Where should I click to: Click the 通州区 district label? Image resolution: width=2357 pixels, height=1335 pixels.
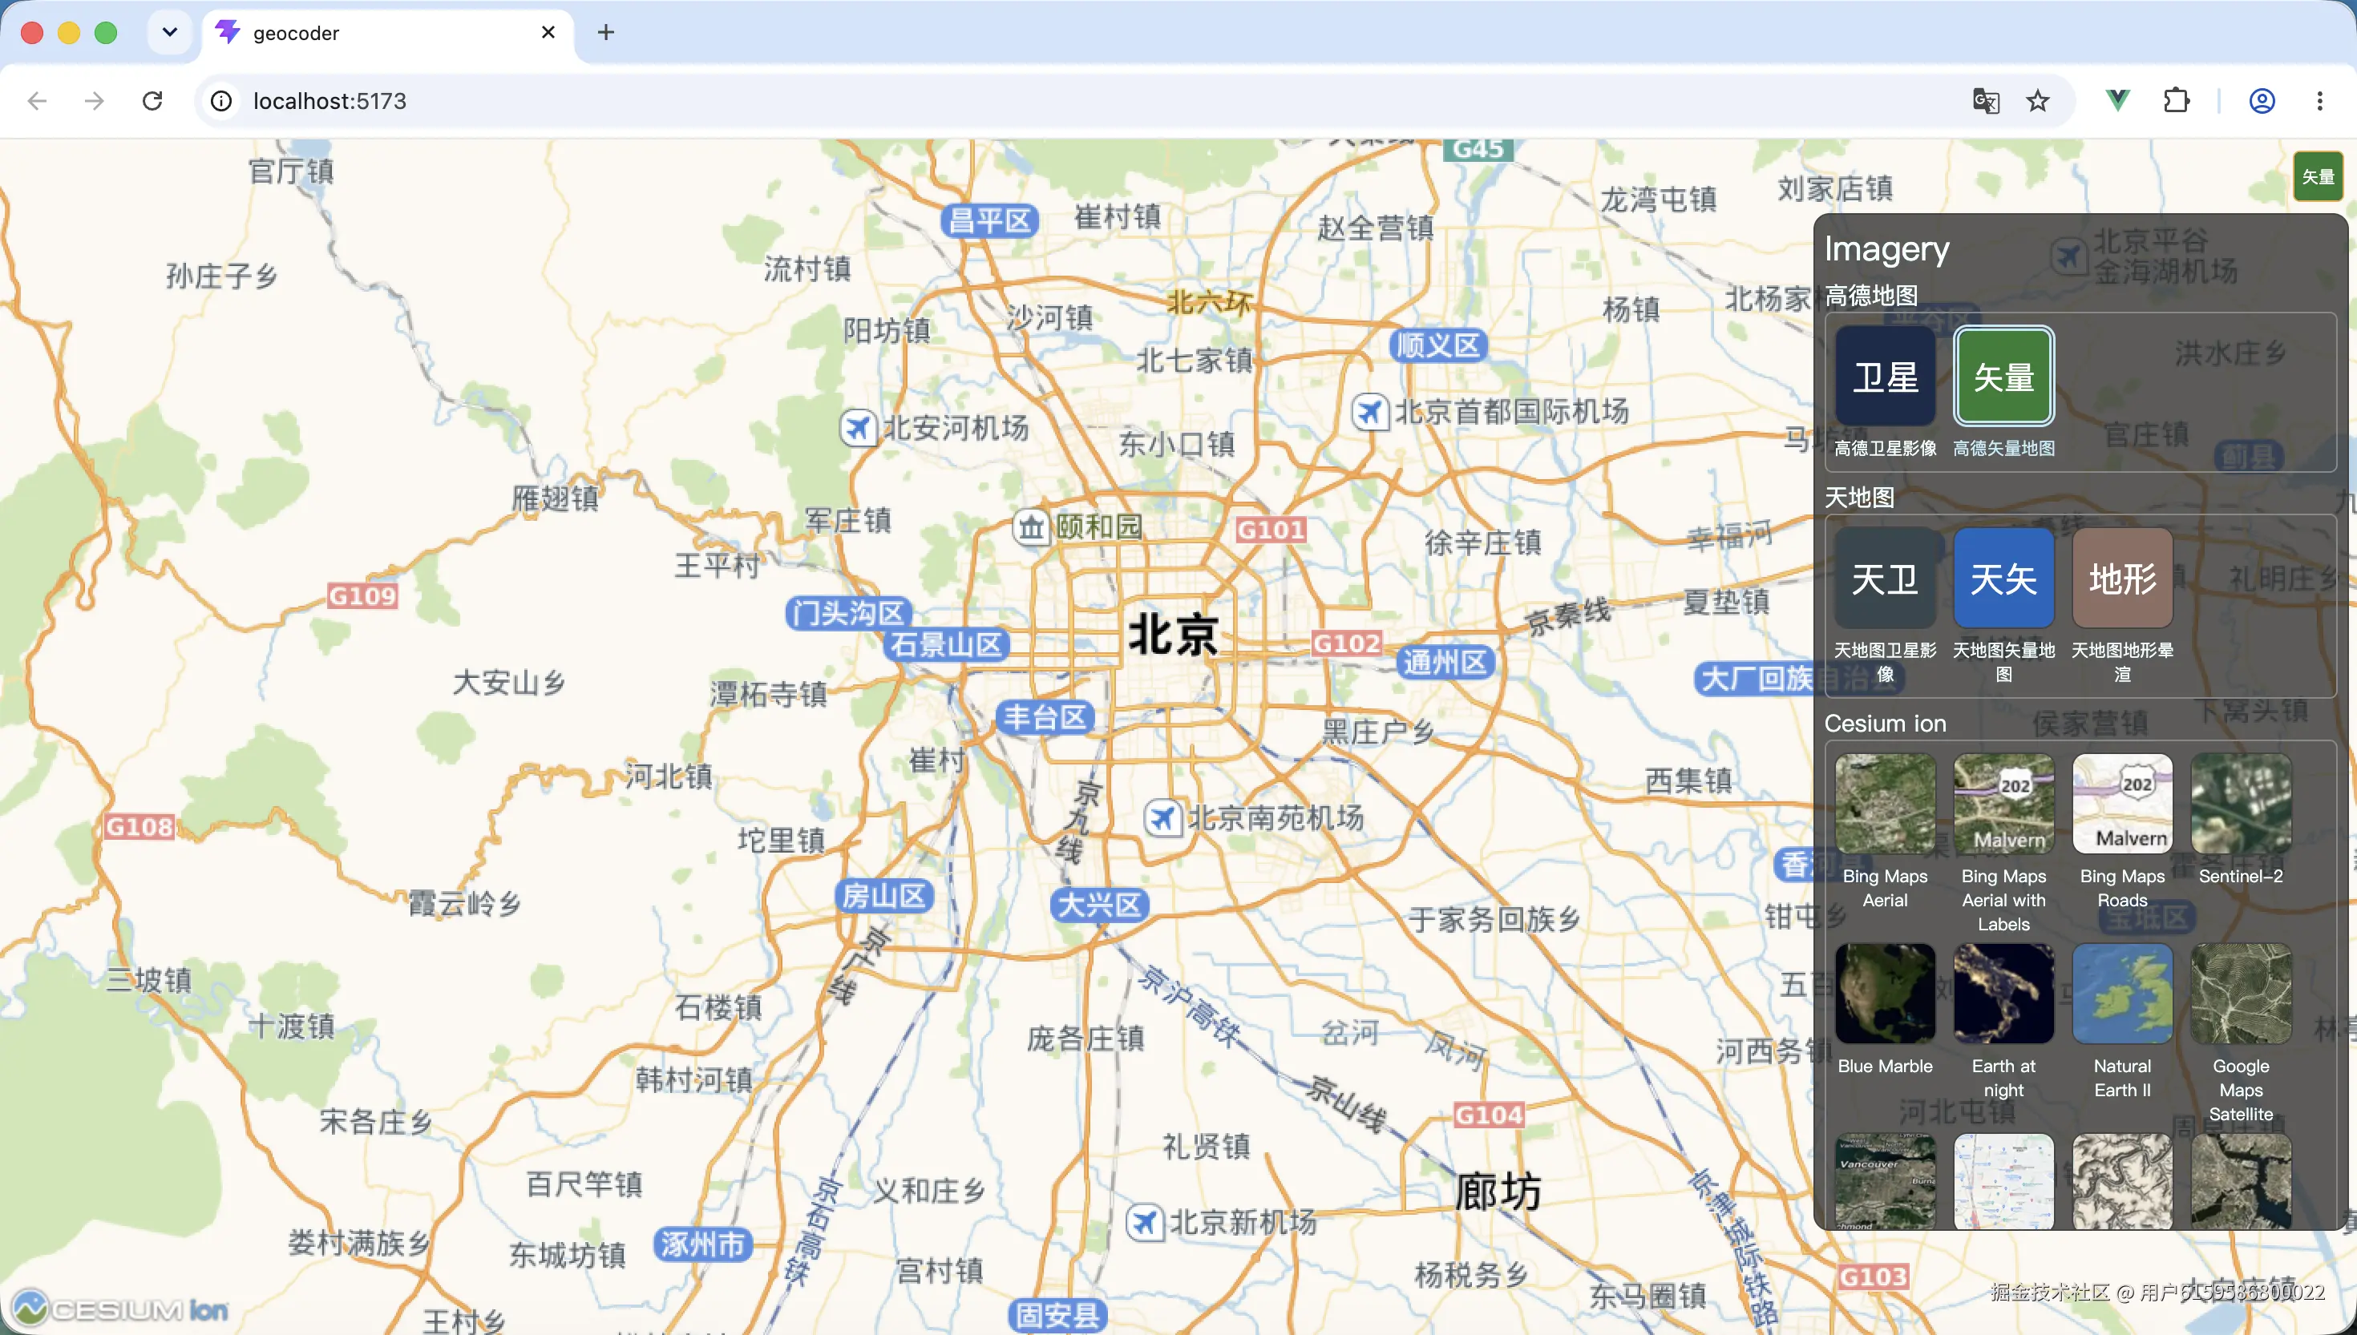(1445, 662)
